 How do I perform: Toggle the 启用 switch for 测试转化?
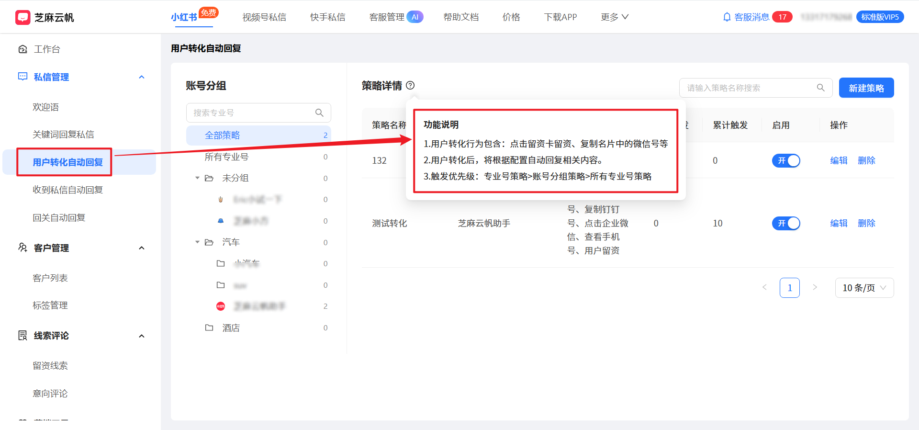coord(786,224)
